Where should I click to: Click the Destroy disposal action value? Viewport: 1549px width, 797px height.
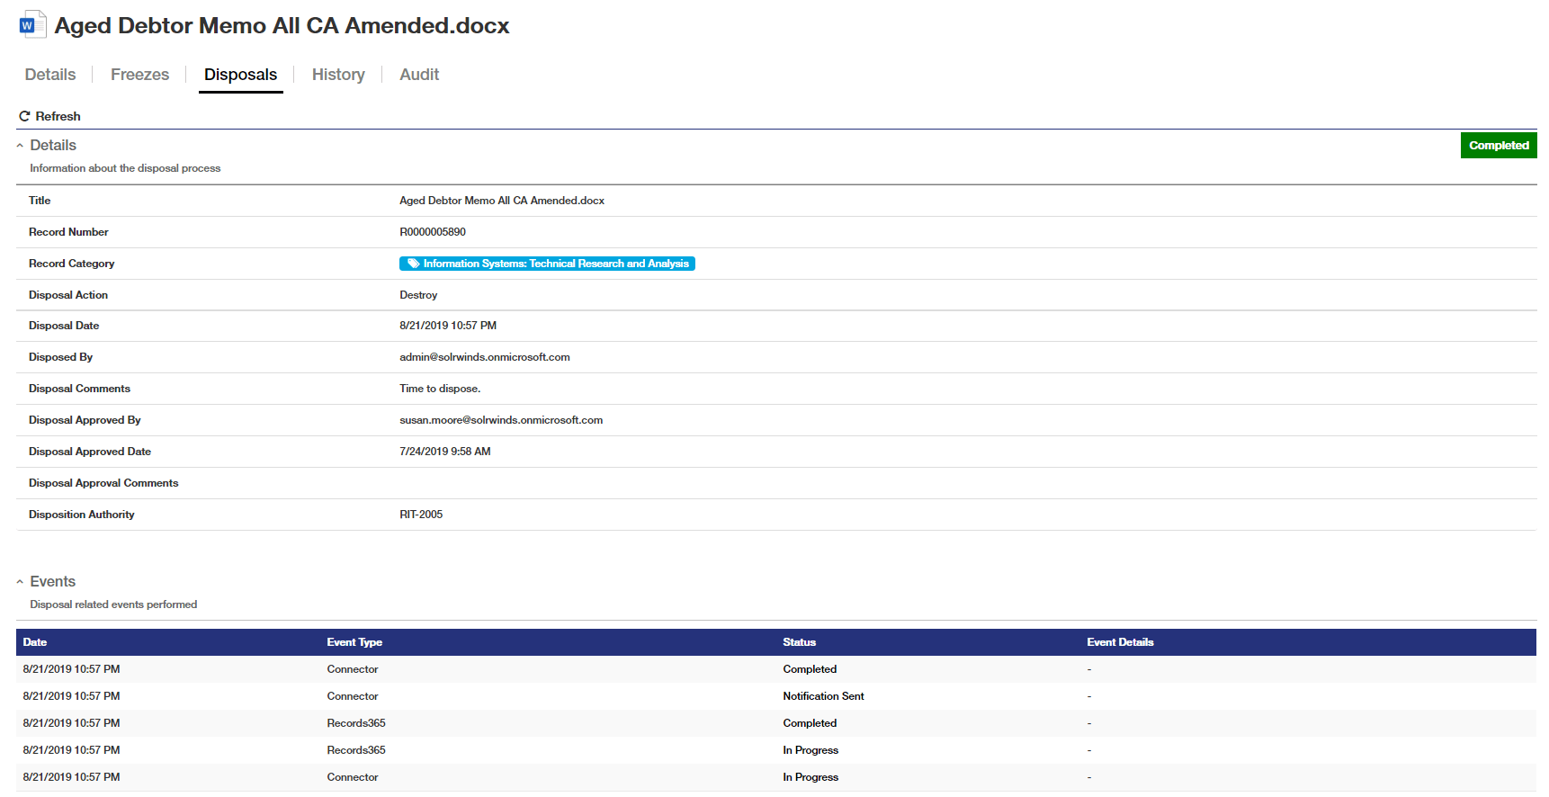(x=418, y=295)
